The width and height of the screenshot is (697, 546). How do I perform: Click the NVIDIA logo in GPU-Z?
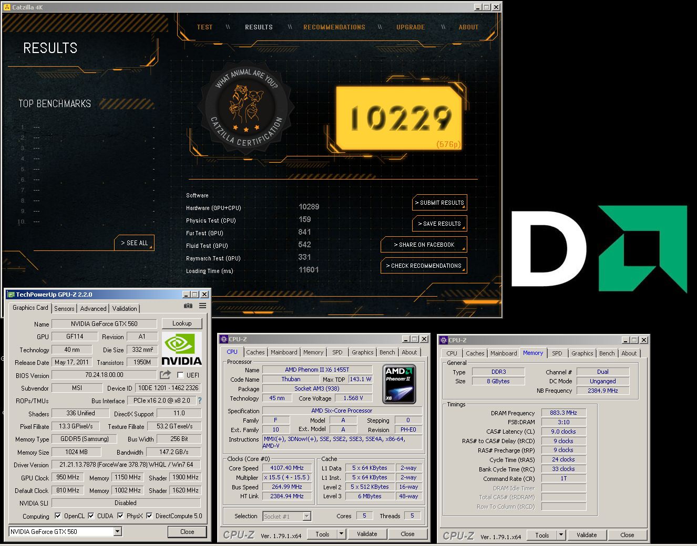click(x=181, y=349)
